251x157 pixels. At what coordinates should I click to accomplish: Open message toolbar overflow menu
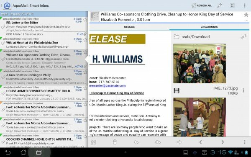(x=244, y=142)
